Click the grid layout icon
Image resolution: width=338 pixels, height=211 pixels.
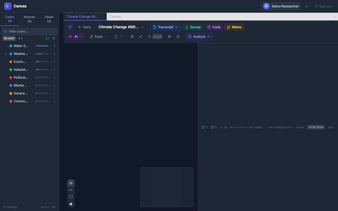(x=132, y=37)
